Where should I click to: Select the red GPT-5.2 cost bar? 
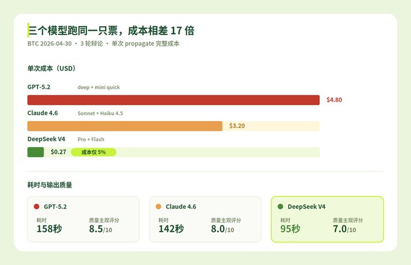click(x=173, y=100)
